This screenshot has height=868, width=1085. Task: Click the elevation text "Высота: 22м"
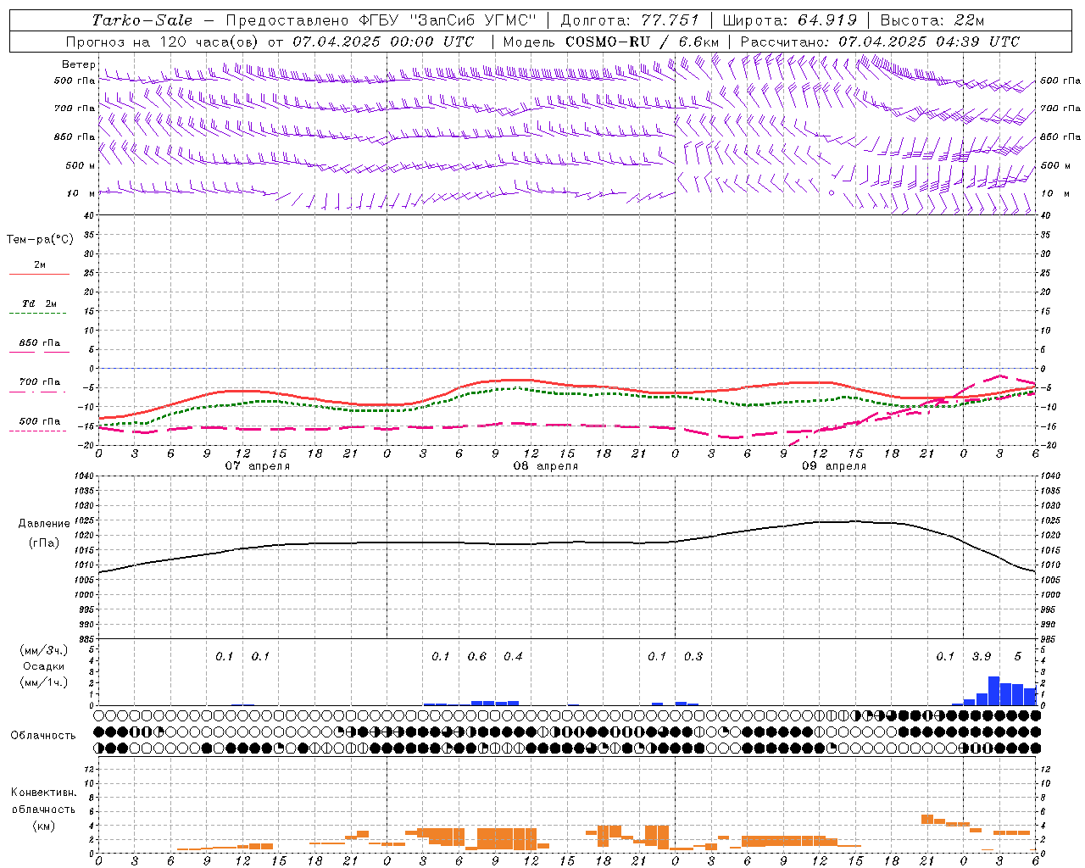[932, 20]
